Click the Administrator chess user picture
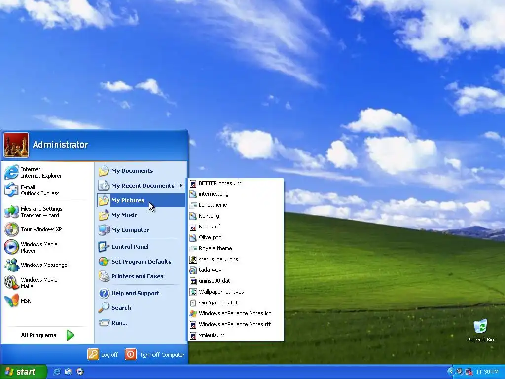The height and width of the screenshot is (379, 505). [x=16, y=145]
